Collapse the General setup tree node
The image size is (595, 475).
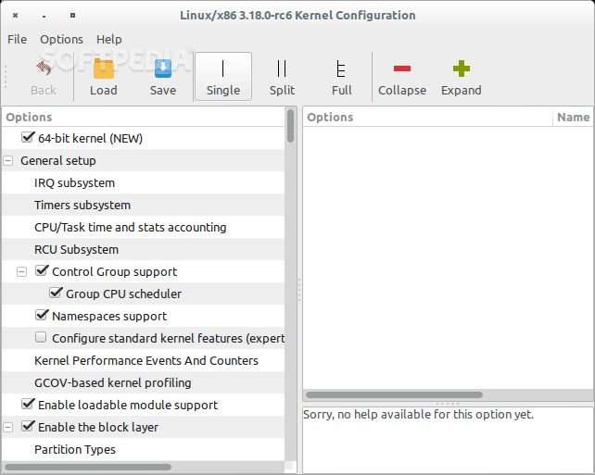click(8, 161)
